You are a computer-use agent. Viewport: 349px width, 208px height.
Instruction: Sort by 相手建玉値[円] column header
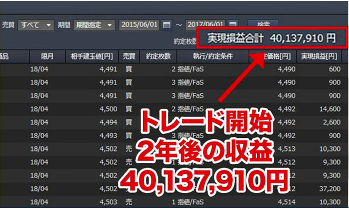tap(91, 56)
